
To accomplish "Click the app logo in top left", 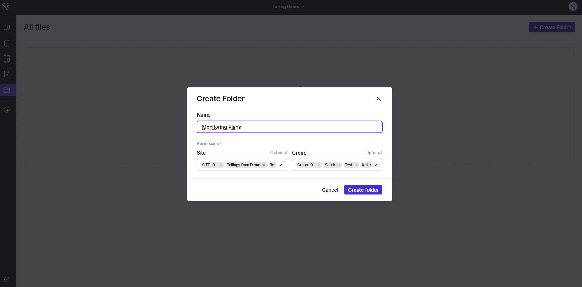I will coord(6,6).
